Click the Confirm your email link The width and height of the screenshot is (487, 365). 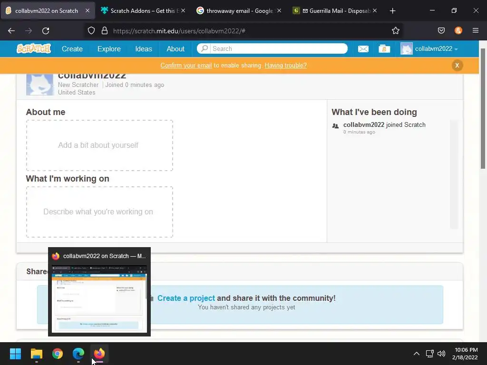click(x=186, y=66)
